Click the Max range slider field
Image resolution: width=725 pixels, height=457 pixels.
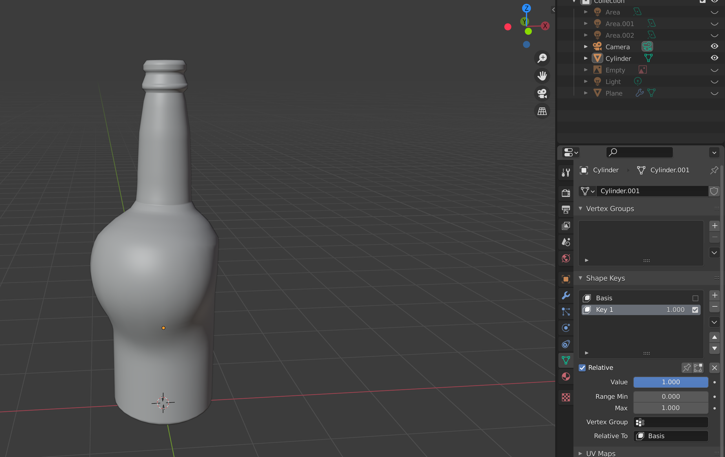coord(671,408)
